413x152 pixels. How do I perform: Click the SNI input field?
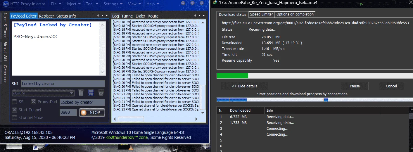[x=63, y=84]
